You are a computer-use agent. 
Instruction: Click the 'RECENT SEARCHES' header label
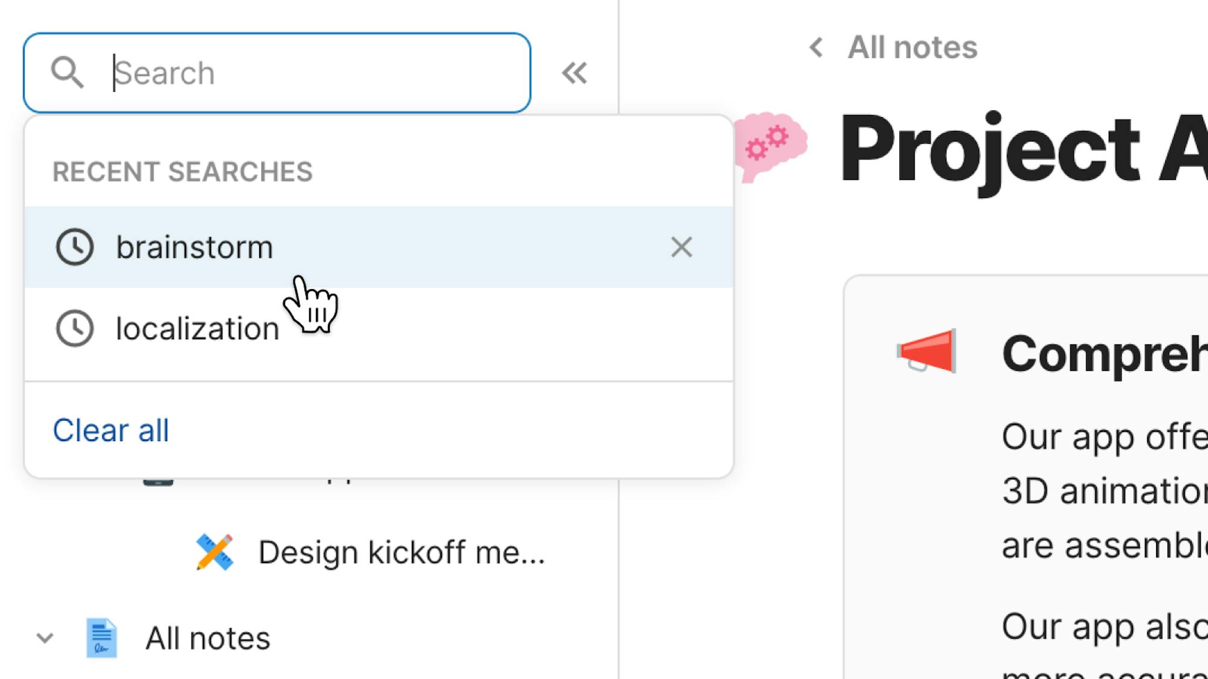(x=182, y=172)
